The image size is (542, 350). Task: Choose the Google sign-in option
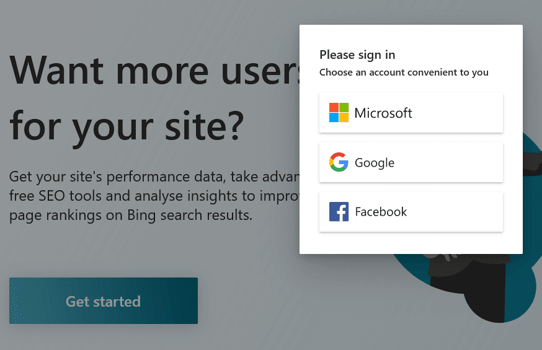pyautogui.click(x=411, y=162)
